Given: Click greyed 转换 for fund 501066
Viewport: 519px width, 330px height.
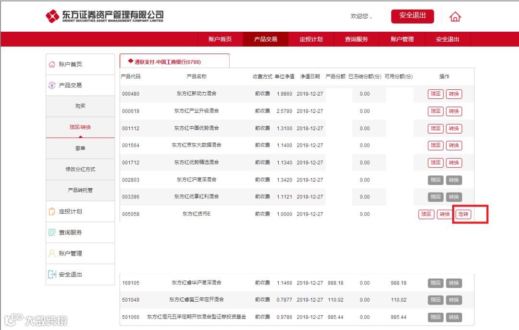Looking at the screenshot, I should [454, 317].
